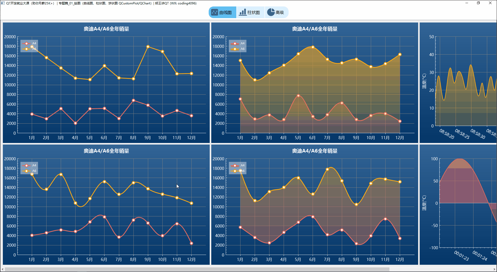This screenshot has height=272, width=497.
Task: Switch to the 高级 tab
Action: coord(276,12)
